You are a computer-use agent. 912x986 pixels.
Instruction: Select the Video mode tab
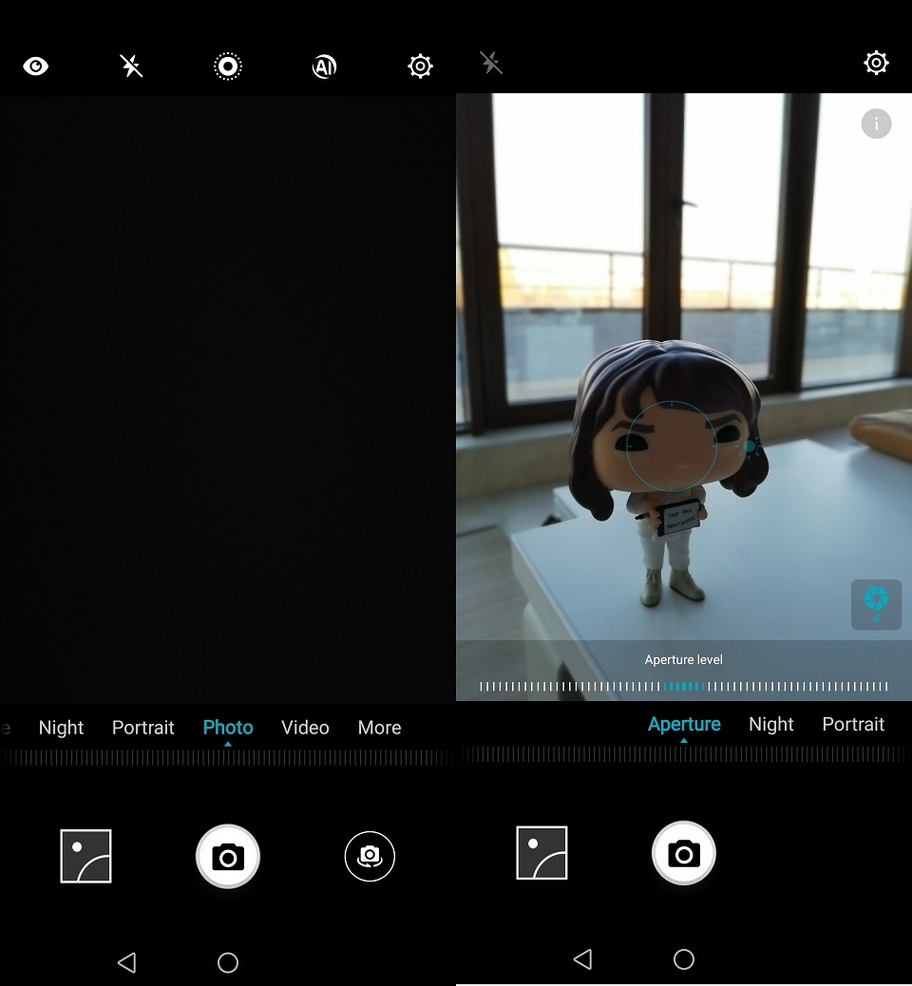305,728
